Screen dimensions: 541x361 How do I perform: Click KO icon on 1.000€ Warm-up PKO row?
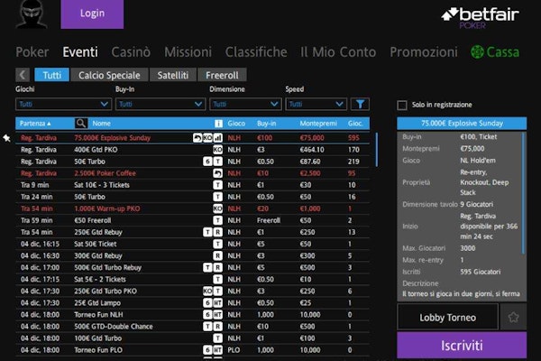pos(217,208)
